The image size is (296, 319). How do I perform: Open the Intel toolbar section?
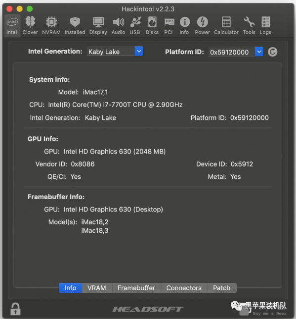[x=12, y=26]
